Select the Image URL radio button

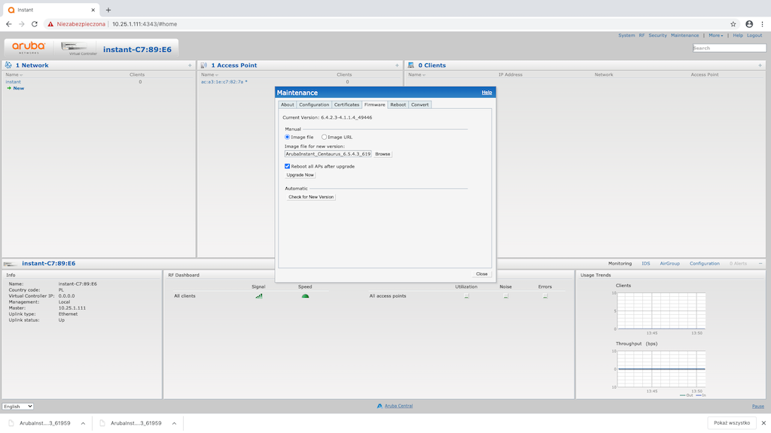tap(325, 137)
